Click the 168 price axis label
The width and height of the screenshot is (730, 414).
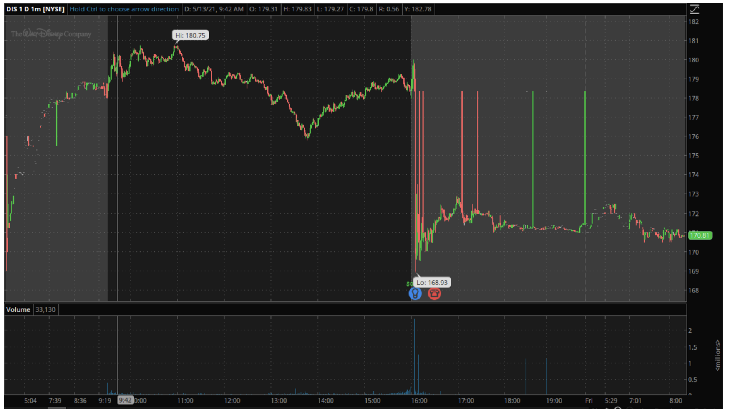pos(693,291)
